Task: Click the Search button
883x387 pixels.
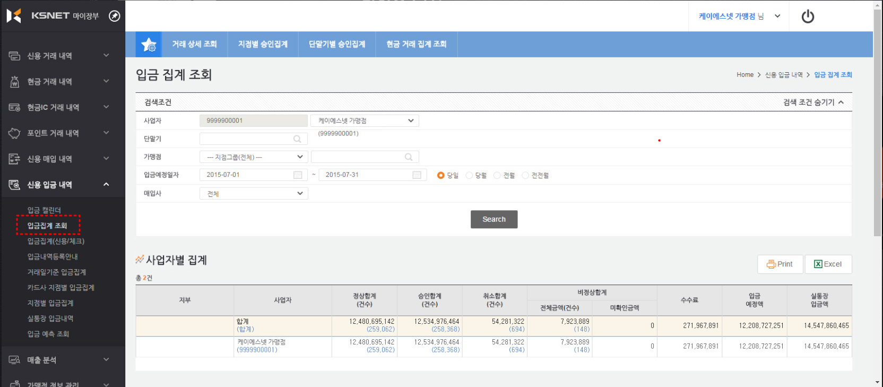Action: (494, 219)
